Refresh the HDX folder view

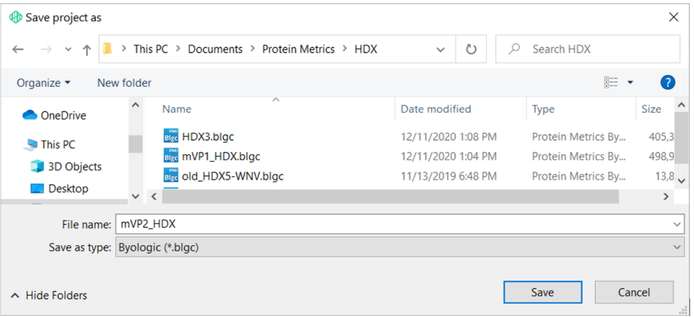(x=471, y=49)
